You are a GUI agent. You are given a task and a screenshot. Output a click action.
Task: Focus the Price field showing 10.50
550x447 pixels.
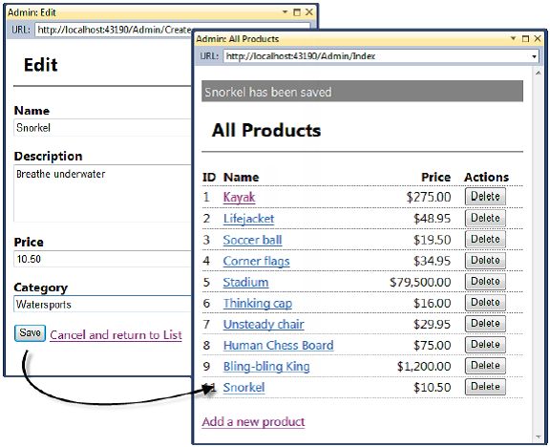pyautogui.click(x=102, y=259)
